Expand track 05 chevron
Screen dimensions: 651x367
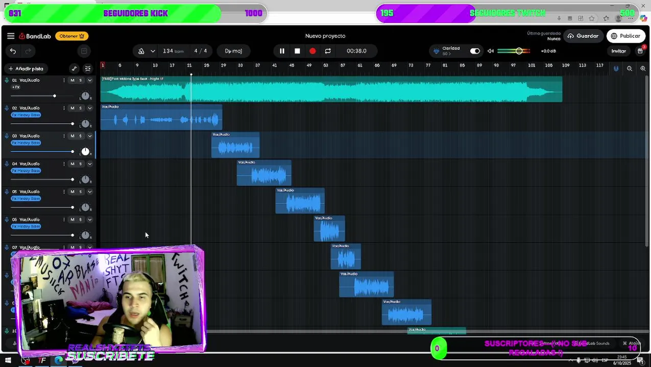[90, 192]
